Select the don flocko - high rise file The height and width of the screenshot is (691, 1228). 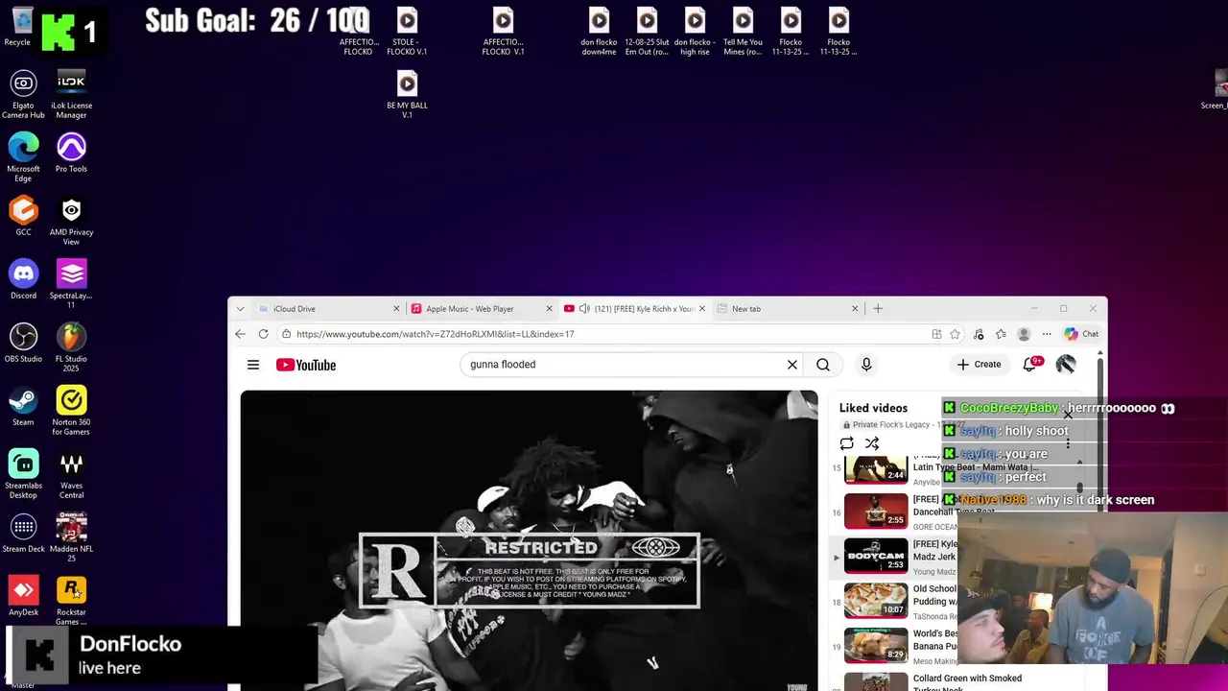click(x=695, y=31)
